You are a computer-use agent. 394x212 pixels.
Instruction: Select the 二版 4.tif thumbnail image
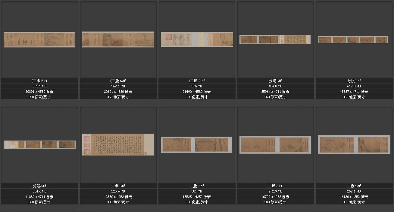click(354, 145)
